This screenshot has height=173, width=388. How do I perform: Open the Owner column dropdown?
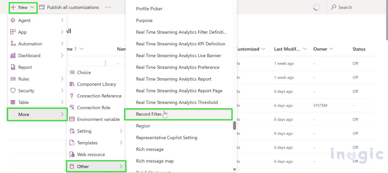click(331, 49)
